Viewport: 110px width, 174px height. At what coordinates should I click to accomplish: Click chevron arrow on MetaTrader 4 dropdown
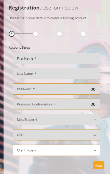(95, 120)
